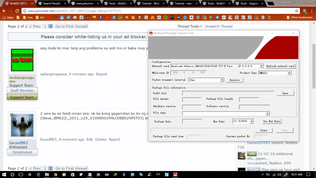Viewport: 316px width, 178px height.
Task: Click the '11-02-16.additional' thread link
Action: 275,154
